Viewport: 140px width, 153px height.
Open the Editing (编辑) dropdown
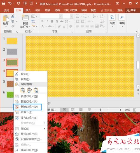[122, 21]
